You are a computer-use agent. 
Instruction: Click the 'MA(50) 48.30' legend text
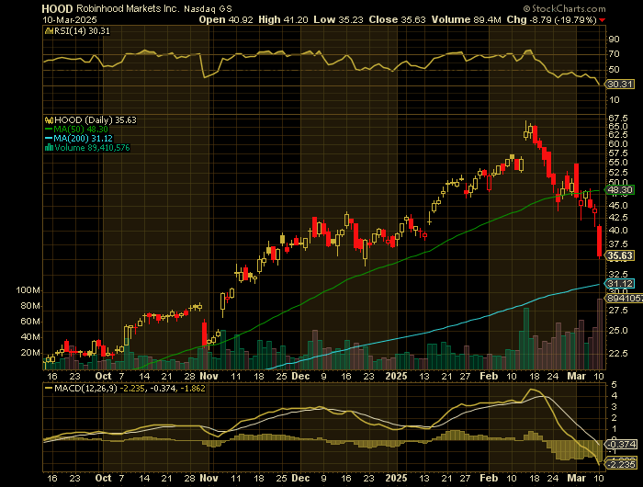[x=81, y=130]
